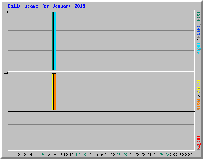The width and height of the screenshot is (203, 159).
Task: Click the yellow Visits bar for day 8
Action: [x=52, y=91]
